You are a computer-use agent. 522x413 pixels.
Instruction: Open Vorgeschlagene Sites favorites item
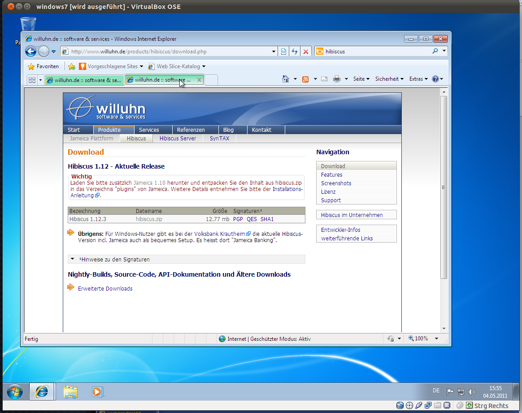111,66
